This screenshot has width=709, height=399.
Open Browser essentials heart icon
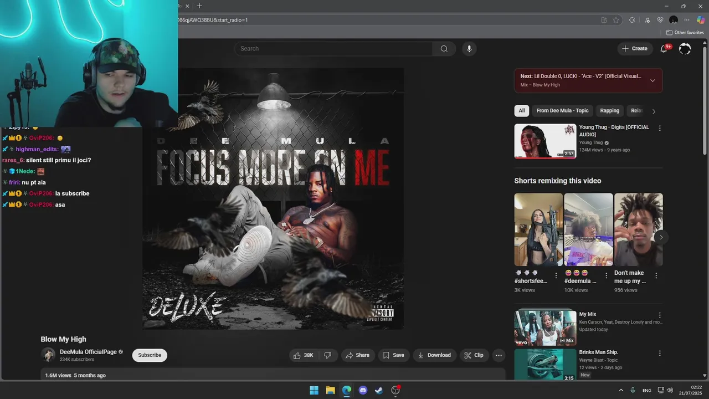pyautogui.click(x=660, y=20)
